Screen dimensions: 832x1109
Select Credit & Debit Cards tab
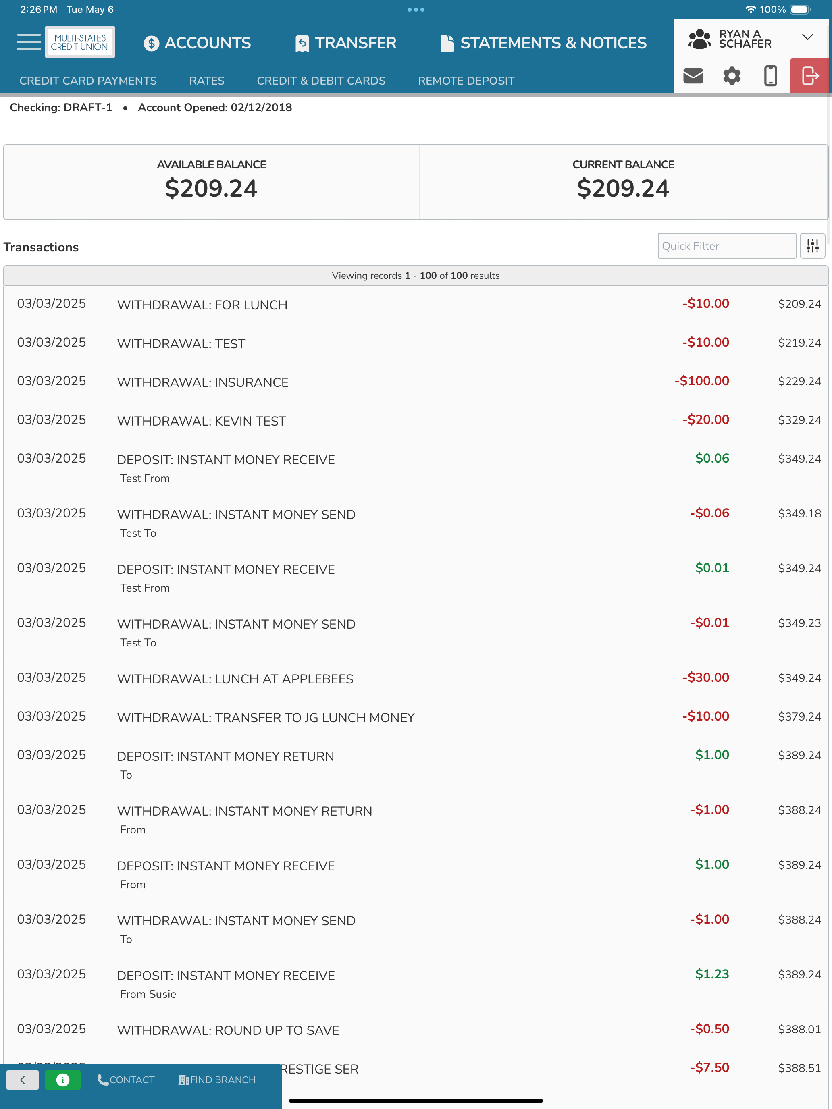click(x=321, y=81)
